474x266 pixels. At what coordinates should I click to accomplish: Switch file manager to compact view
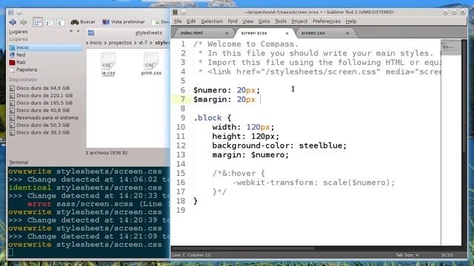(49, 23)
